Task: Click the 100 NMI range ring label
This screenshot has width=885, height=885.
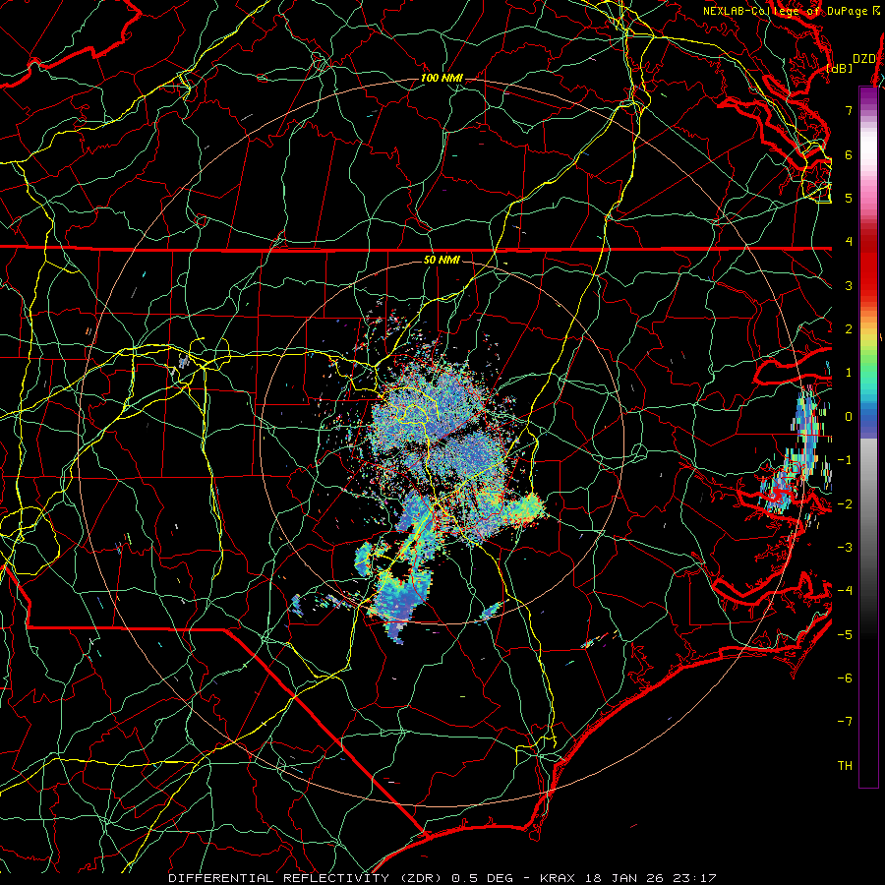Action: pyautogui.click(x=442, y=78)
